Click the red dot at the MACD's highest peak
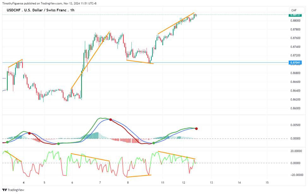 [x=111, y=119]
